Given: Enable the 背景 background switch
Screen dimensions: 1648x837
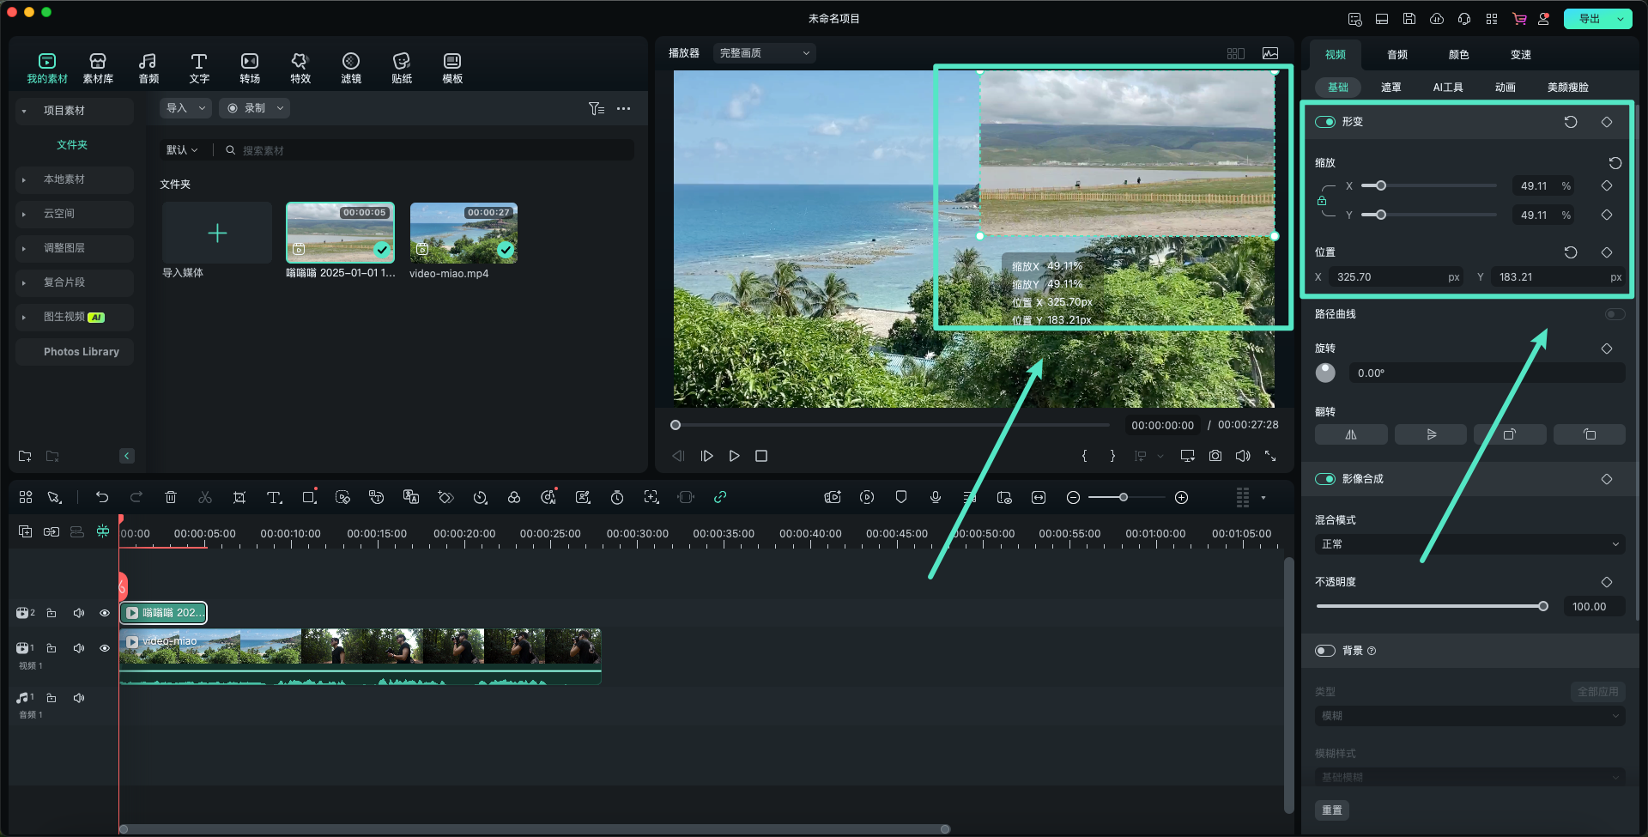Looking at the screenshot, I should click(1324, 651).
